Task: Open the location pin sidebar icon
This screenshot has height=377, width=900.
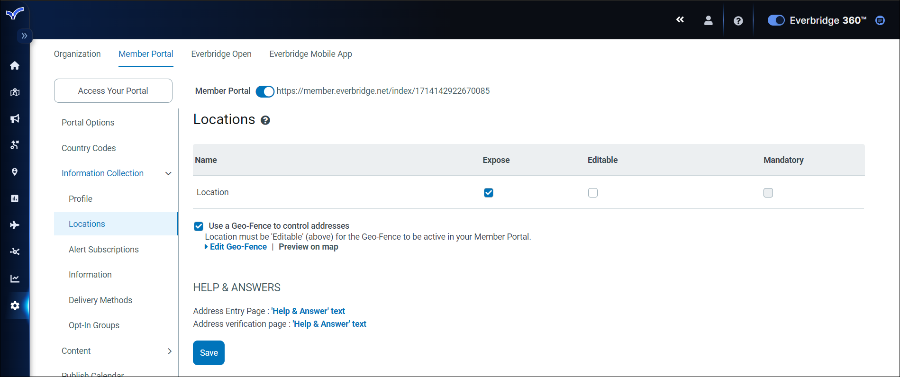Action: click(15, 172)
